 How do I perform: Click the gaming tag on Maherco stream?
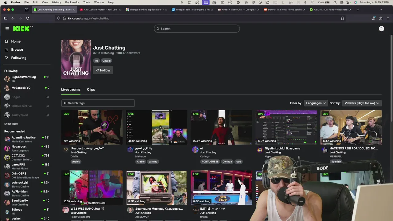(153, 161)
